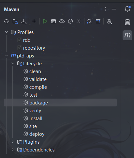The height and width of the screenshot is (158, 134).
Task: Collapse the Lifecycle node
Action: [x=13, y=63]
